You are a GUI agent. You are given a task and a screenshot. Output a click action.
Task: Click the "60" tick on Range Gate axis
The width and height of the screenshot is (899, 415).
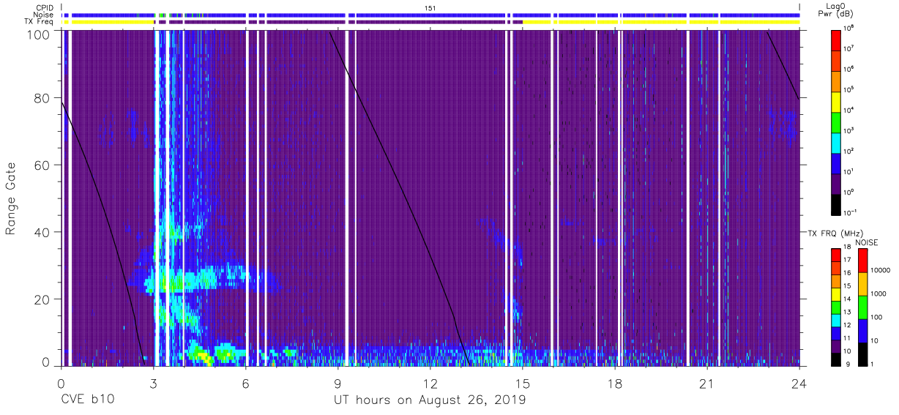click(42, 165)
